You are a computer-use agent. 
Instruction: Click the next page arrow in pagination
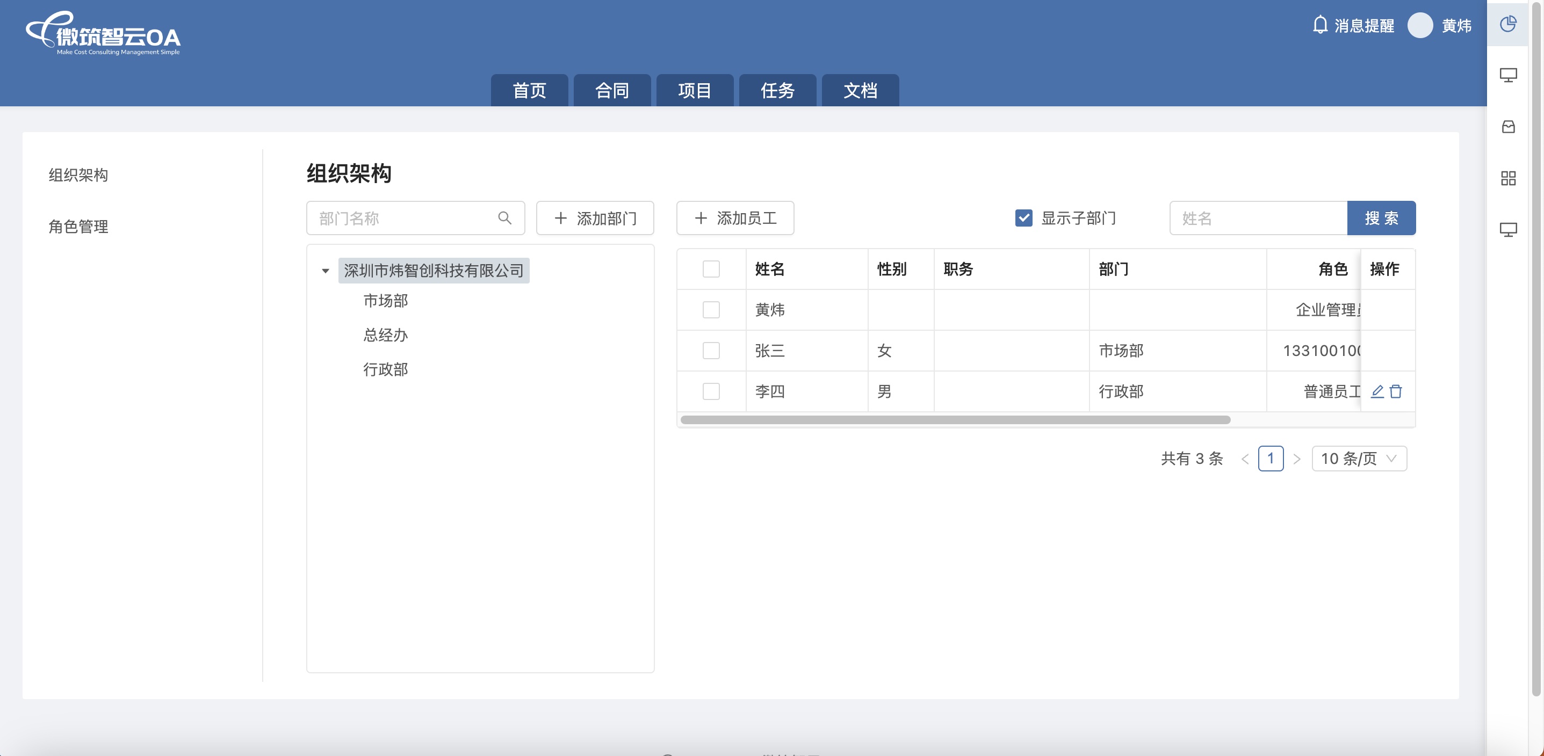pos(1297,459)
